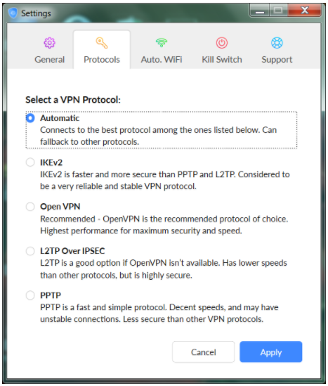Open the Support tab label
The image size is (328, 386).
(277, 60)
